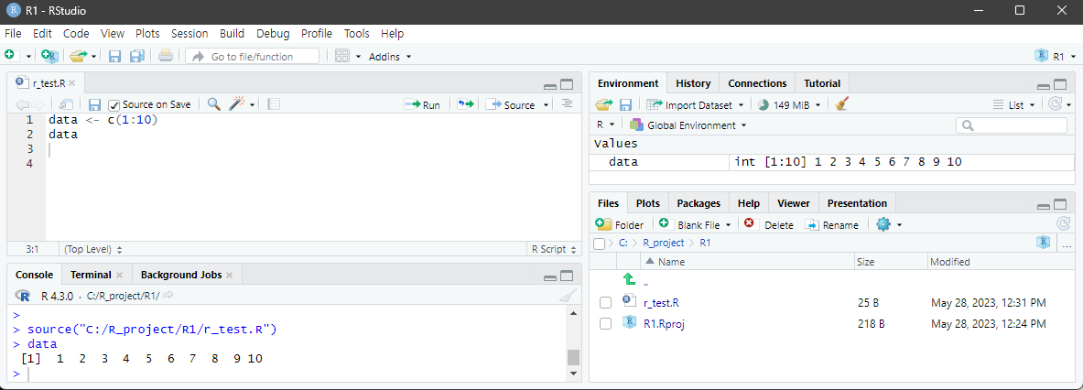
Task: Click the compile report notebook icon
Action: [x=274, y=104]
